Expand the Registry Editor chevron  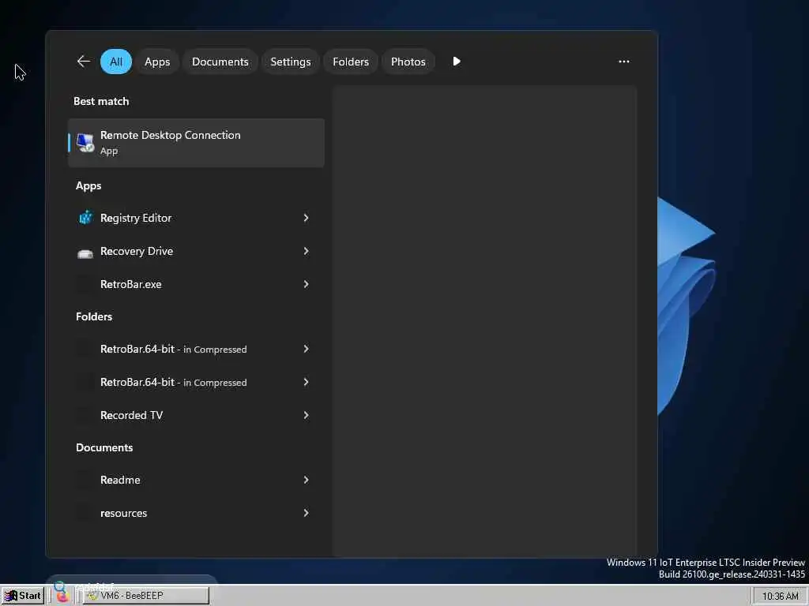click(x=306, y=218)
